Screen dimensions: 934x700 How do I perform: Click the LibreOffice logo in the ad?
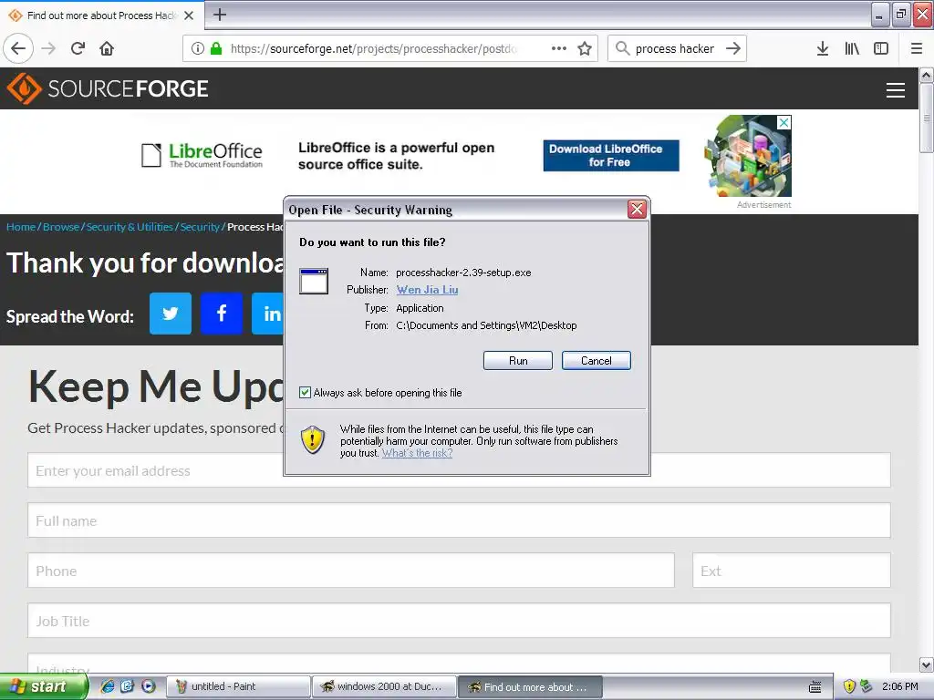tap(202, 155)
